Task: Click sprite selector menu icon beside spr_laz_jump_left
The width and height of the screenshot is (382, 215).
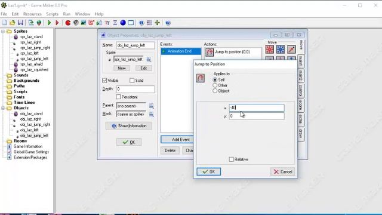Action: pos(149,59)
